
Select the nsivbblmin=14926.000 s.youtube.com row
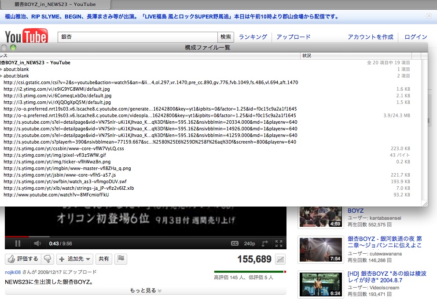210,129
